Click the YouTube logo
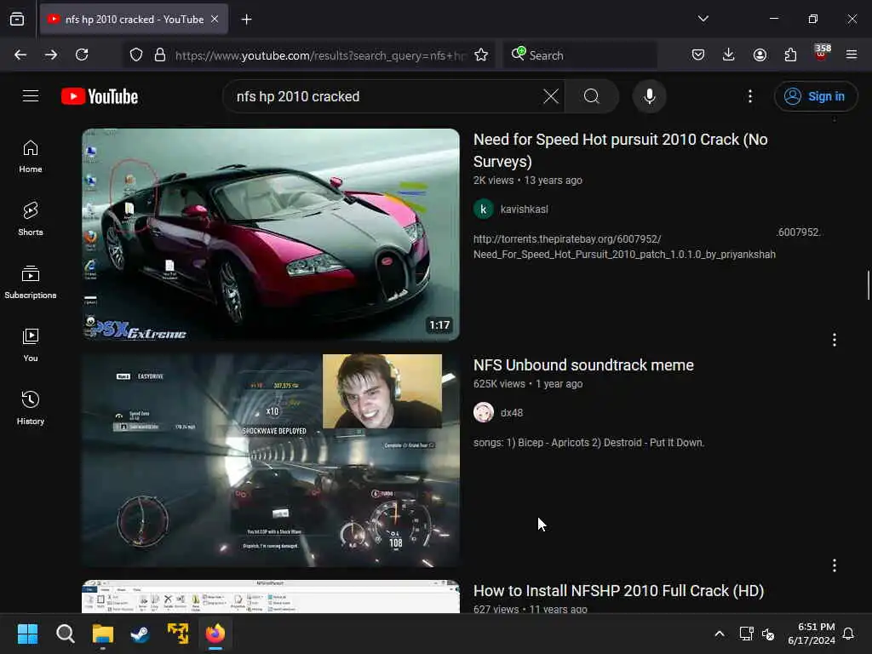The image size is (872, 654). coord(100,96)
